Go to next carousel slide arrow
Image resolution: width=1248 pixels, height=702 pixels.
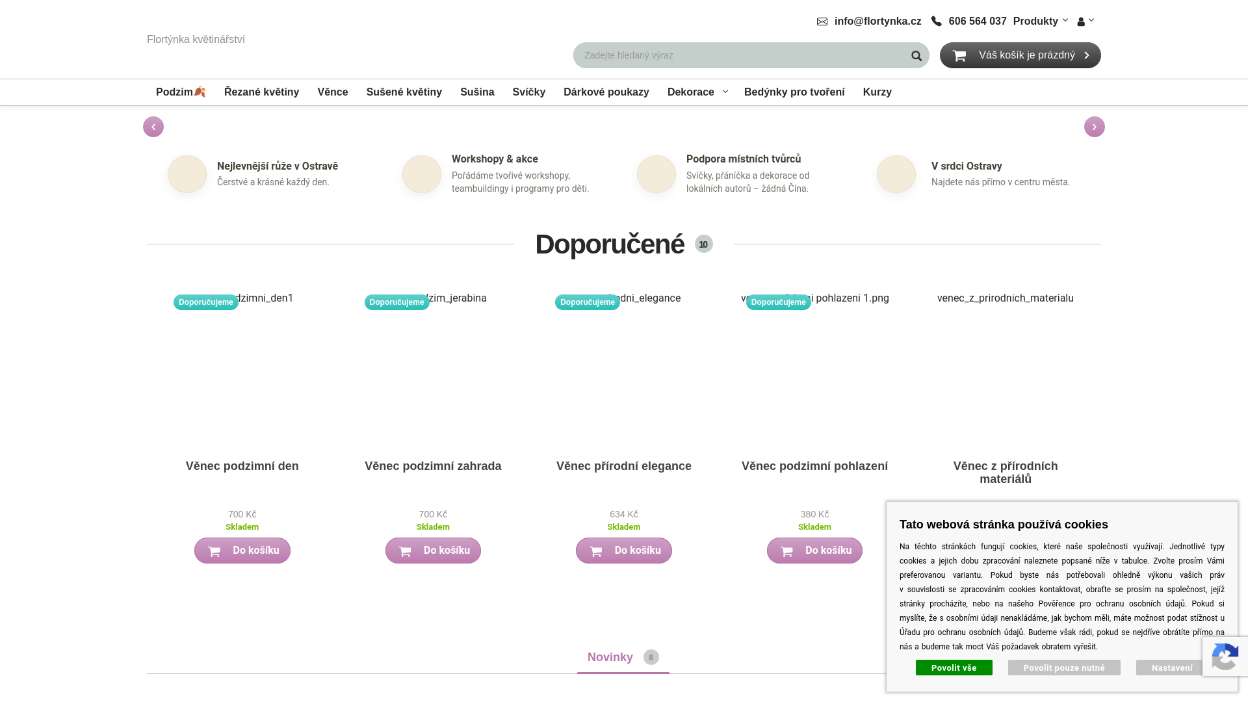click(x=1095, y=127)
